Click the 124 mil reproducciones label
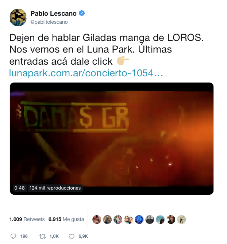 pyautogui.click(x=55, y=188)
